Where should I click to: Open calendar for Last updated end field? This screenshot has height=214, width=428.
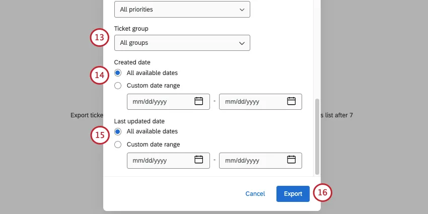point(291,160)
